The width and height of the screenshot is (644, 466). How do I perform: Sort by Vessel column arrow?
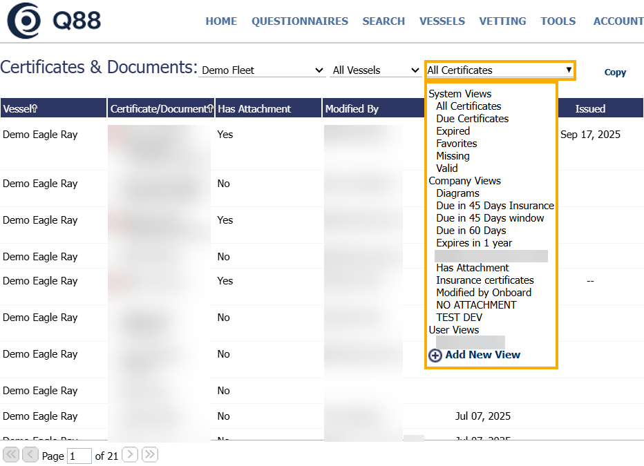point(35,109)
